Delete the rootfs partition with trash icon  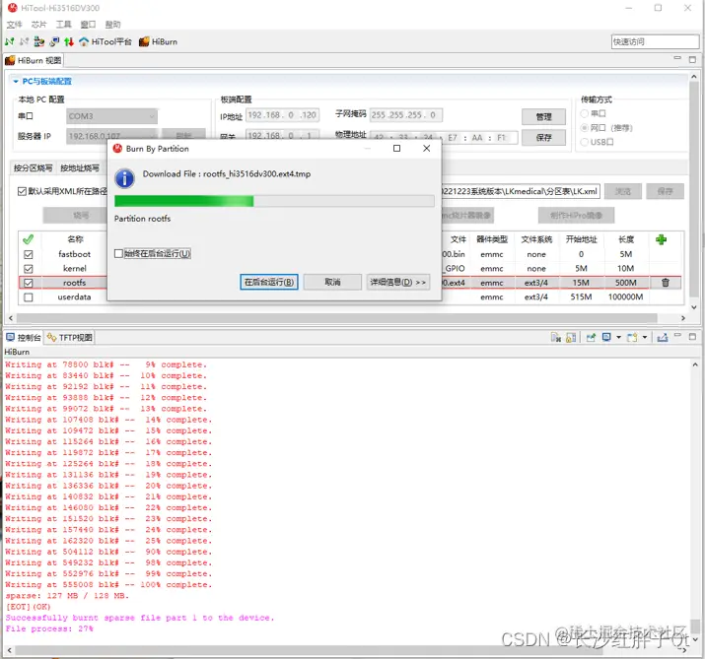[666, 283]
